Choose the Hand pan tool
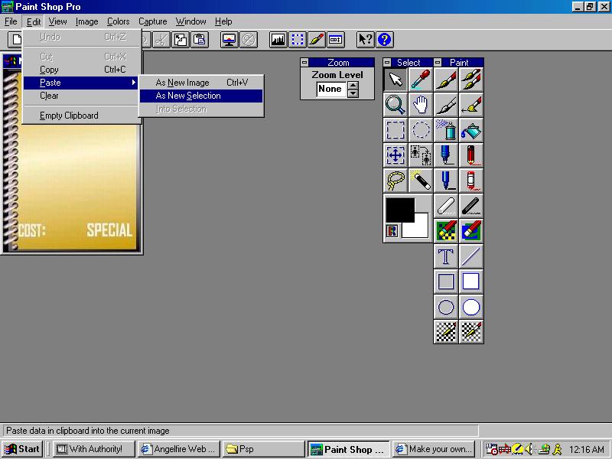Image resolution: width=612 pixels, height=459 pixels. click(x=420, y=105)
